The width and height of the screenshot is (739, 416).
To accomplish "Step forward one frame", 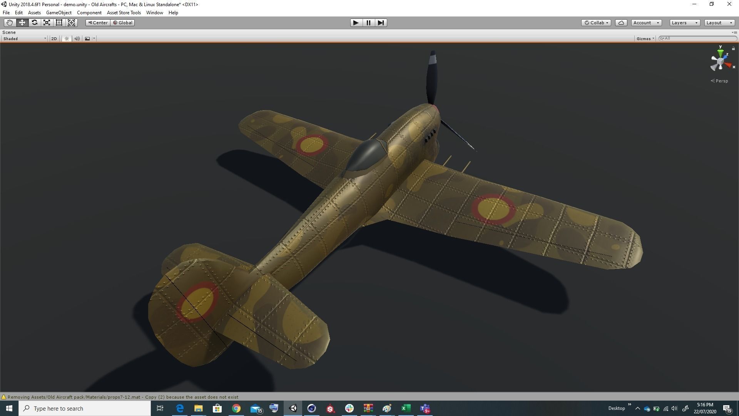I will (381, 23).
